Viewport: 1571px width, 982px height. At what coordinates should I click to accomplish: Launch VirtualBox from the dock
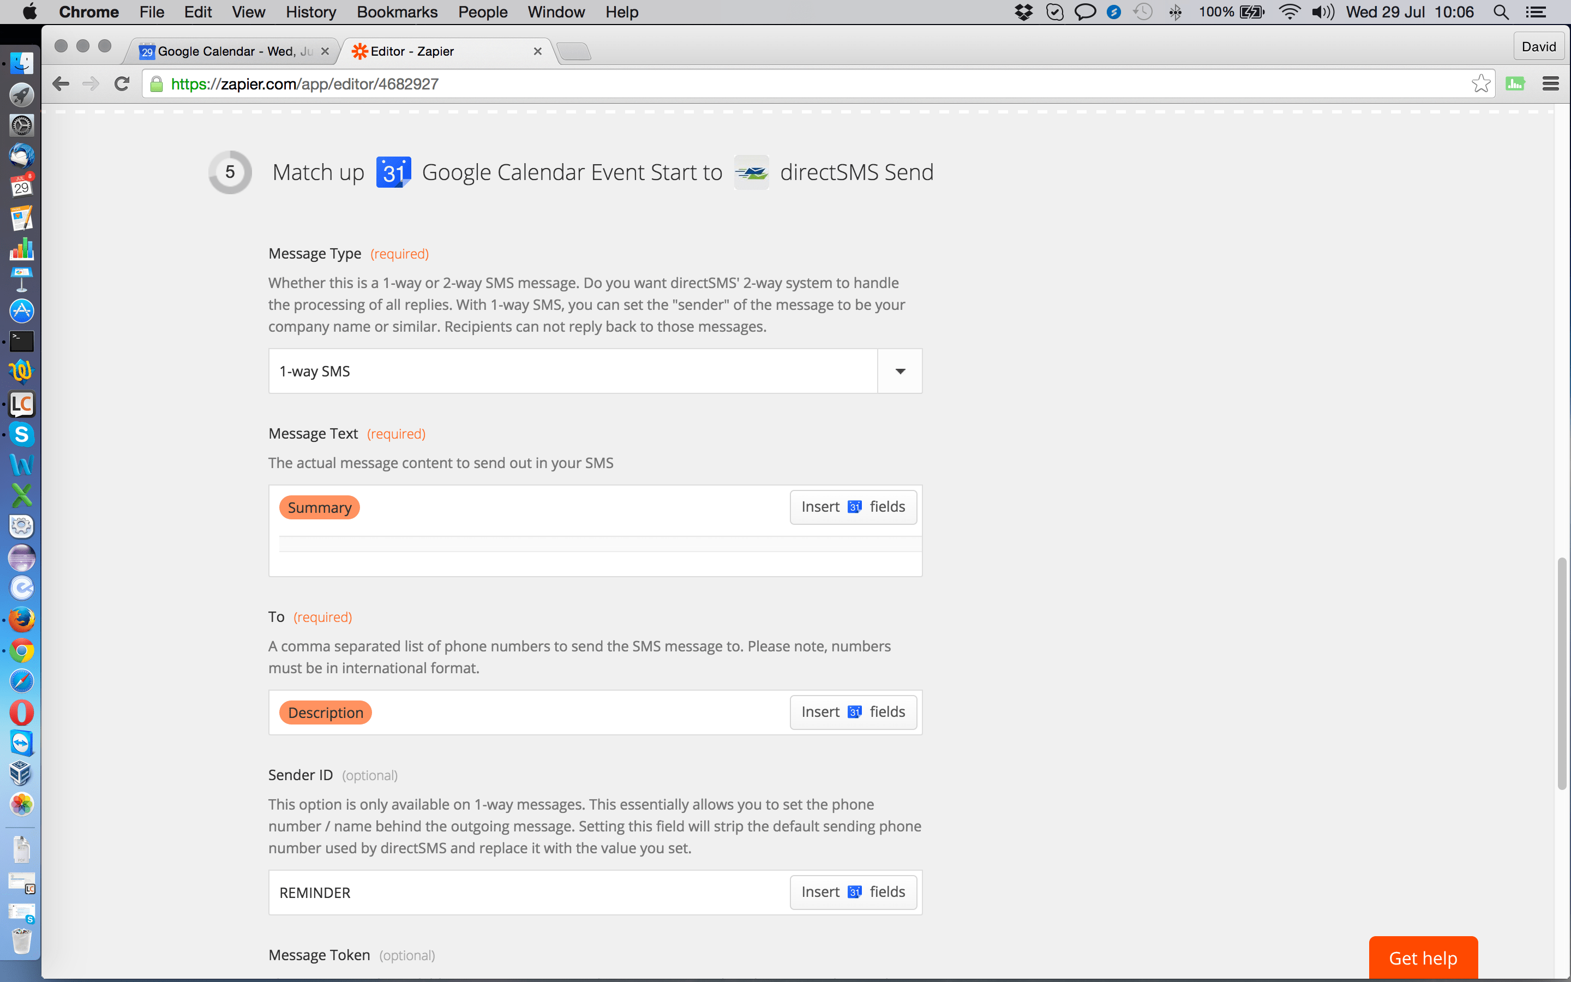[x=21, y=774]
